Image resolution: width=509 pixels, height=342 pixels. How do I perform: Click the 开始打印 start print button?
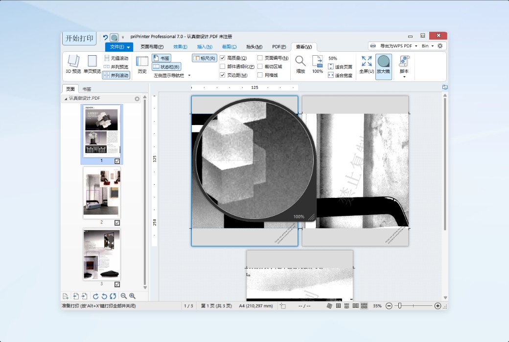[x=79, y=38]
